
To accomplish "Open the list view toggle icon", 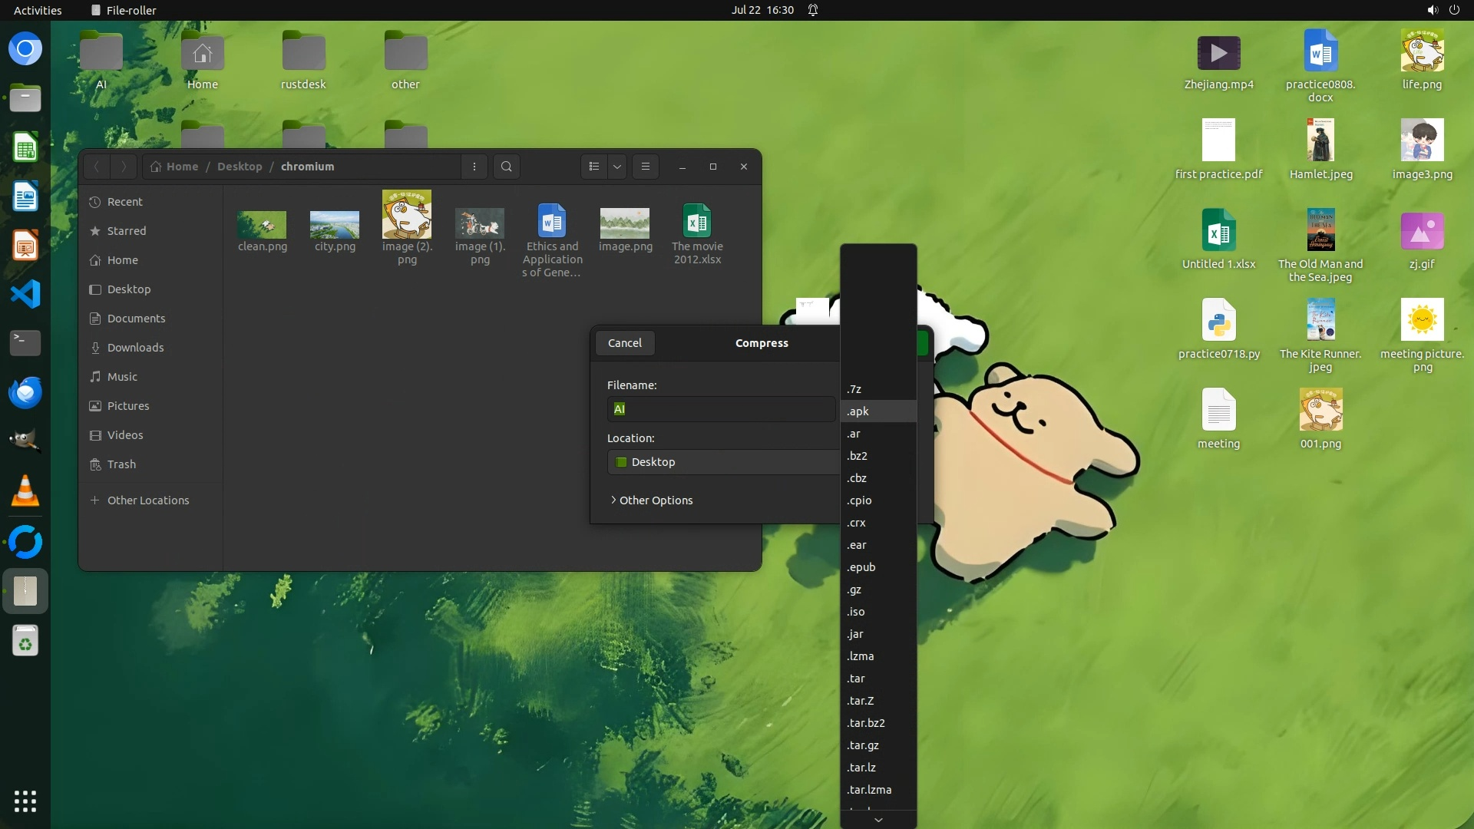I will pos(593,167).
